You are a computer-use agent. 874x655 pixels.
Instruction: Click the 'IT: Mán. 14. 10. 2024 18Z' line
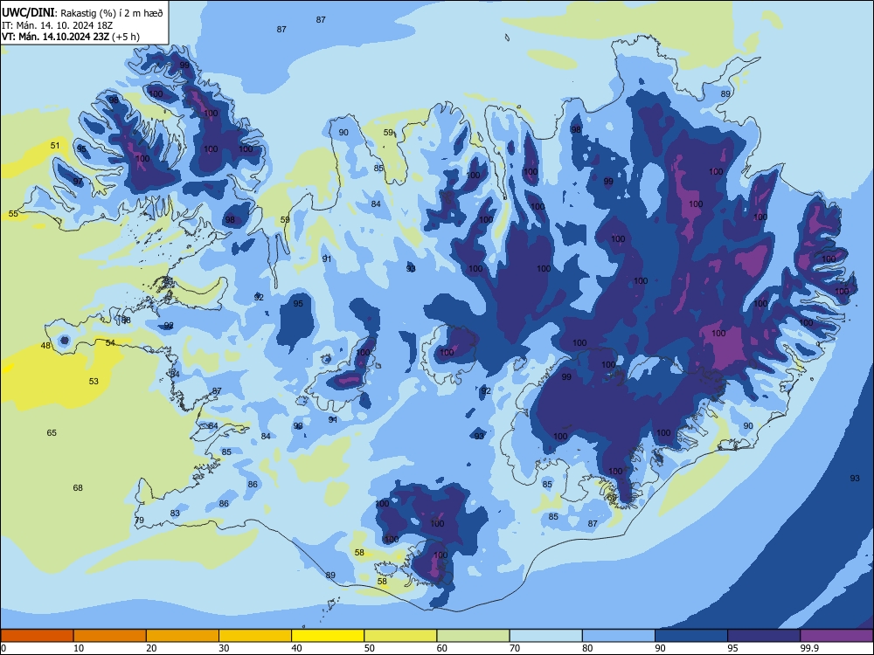click(x=58, y=25)
